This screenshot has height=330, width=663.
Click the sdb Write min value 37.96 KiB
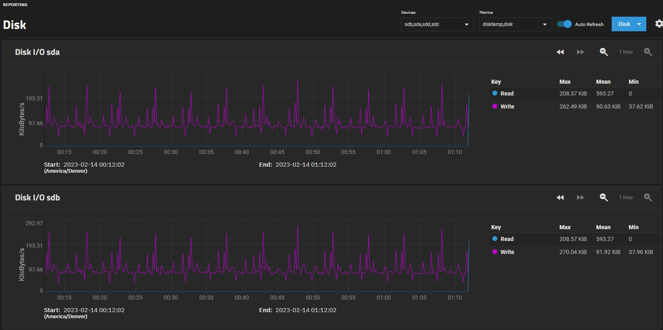click(641, 252)
